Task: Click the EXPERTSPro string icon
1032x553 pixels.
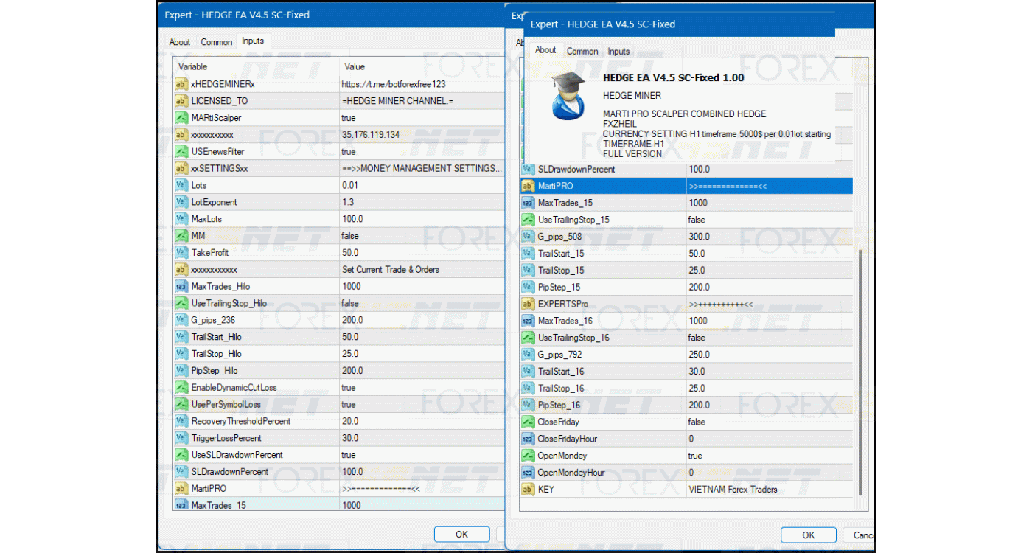Action: 528,305
